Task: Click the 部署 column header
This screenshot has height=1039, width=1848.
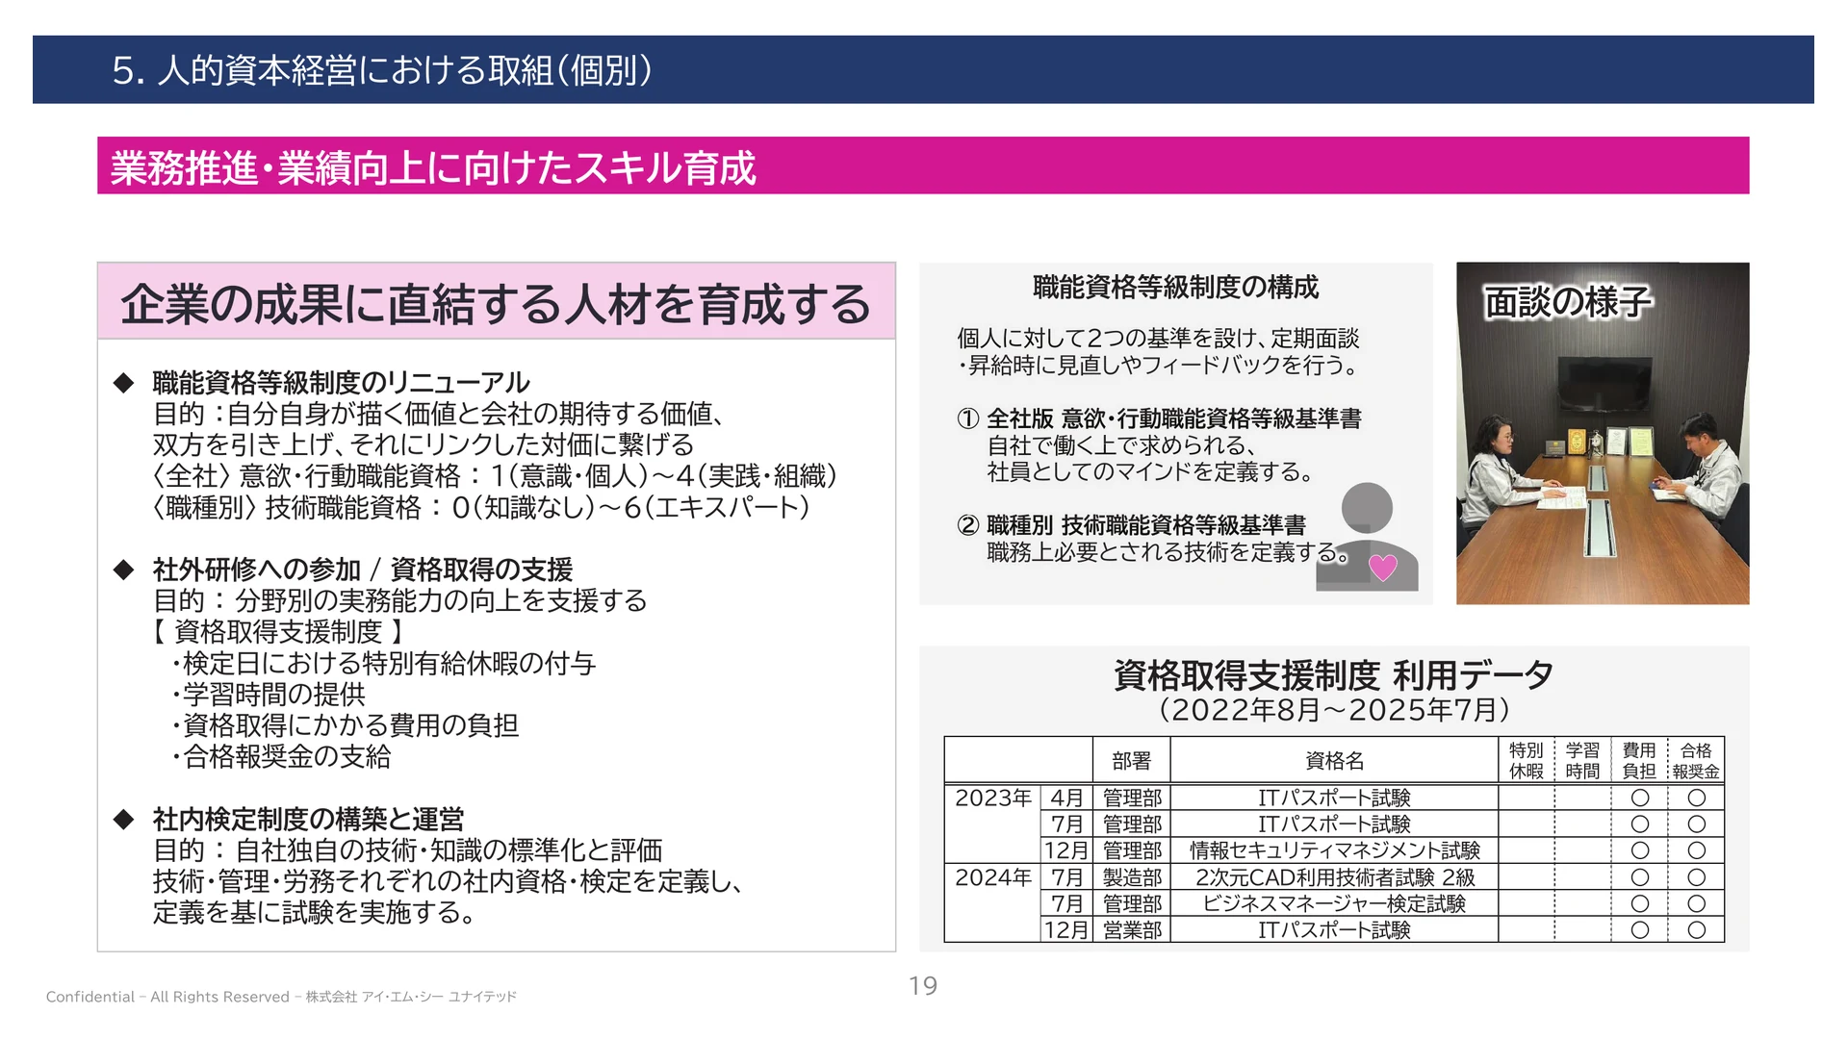Action: coord(1131,761)
